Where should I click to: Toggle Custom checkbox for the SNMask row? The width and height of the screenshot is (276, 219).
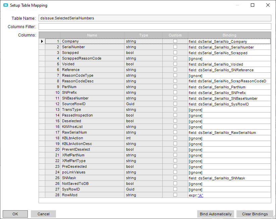click(x=175, y=178)
